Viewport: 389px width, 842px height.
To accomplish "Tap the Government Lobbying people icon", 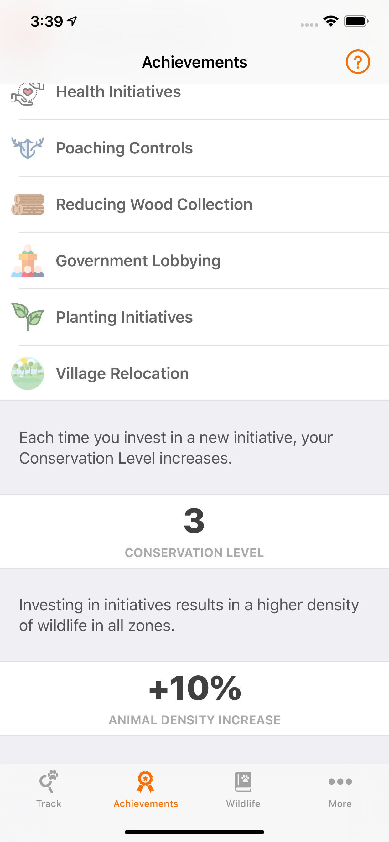I will (x=28, y=261).
